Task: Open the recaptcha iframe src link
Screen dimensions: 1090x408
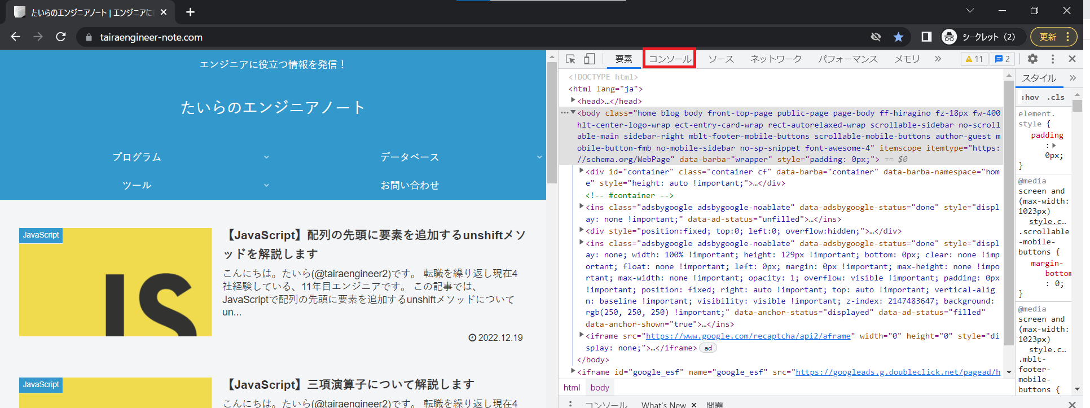Action: point(748,336)
